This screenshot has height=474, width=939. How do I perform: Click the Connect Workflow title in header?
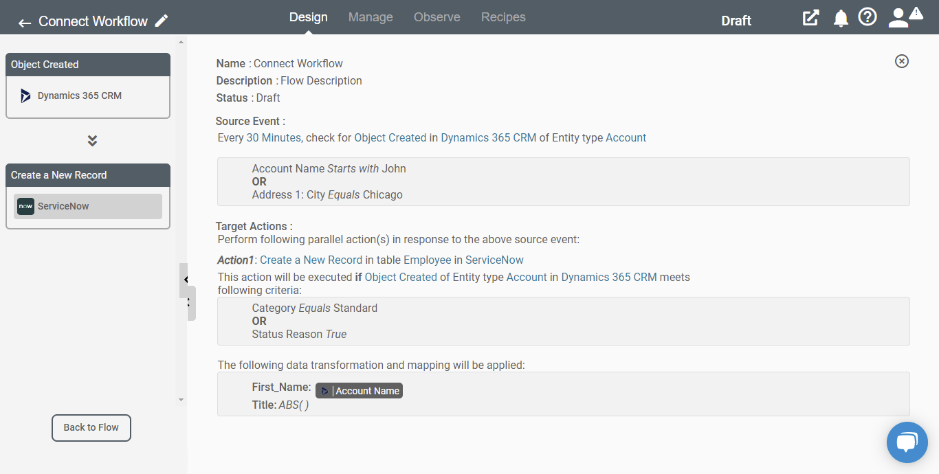tap(93, 21)
